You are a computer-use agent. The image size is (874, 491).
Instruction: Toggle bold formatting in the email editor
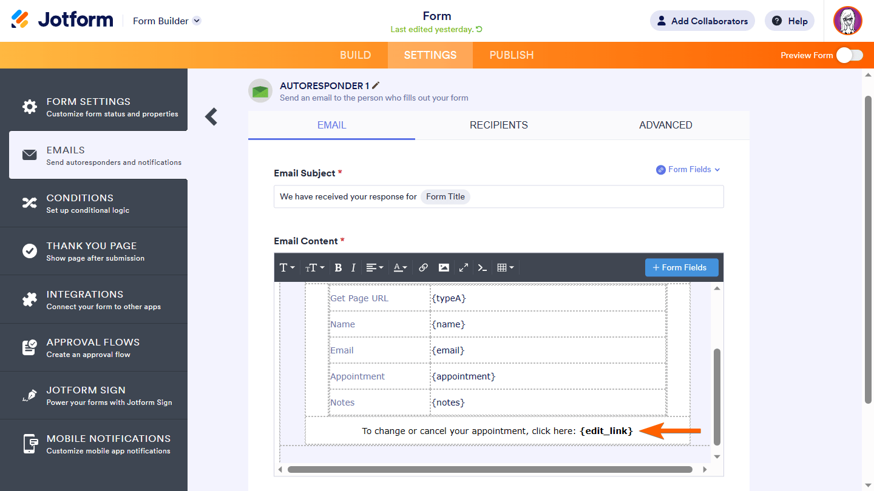(x=338, y=267)
